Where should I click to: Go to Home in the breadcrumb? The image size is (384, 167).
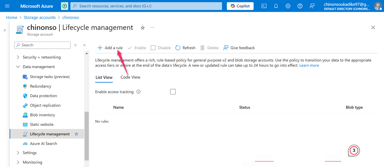[x=11, y=18]
